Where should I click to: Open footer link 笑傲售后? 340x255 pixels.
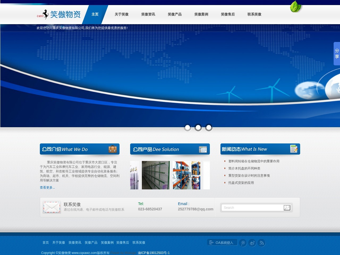click(123, 243)
